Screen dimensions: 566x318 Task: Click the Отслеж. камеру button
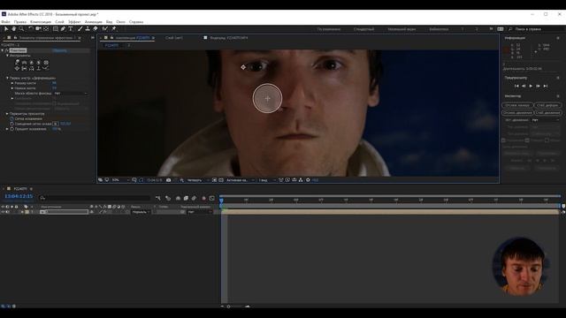[x=517, y=105]
